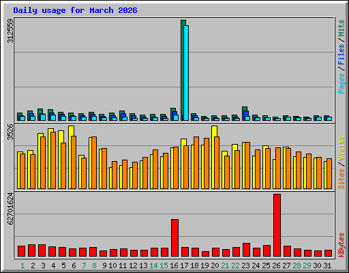
Task: Click day label 12 on the axis
Action: point(133,265)
